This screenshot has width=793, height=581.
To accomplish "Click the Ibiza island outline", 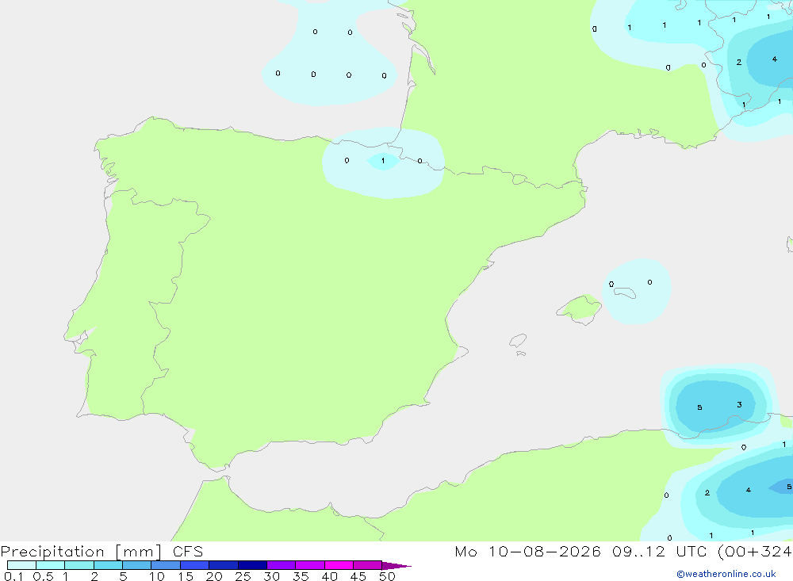I will tap(518, 341).
